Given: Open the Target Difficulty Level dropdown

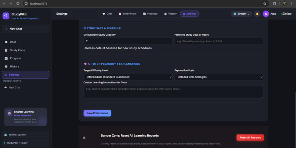Looking at the screenshot, I should click(x=128, y=77).
